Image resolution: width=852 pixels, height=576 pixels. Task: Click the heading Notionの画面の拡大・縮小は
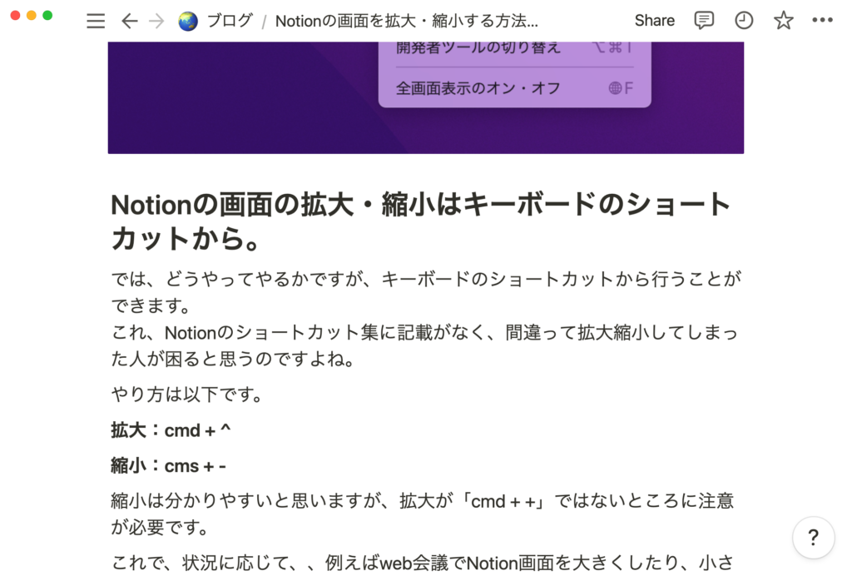pyautogui.click(x=420, y=221)
